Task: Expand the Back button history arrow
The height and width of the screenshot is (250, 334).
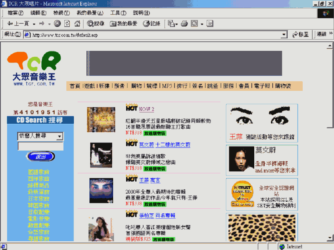Action: (x=33, y=24)
